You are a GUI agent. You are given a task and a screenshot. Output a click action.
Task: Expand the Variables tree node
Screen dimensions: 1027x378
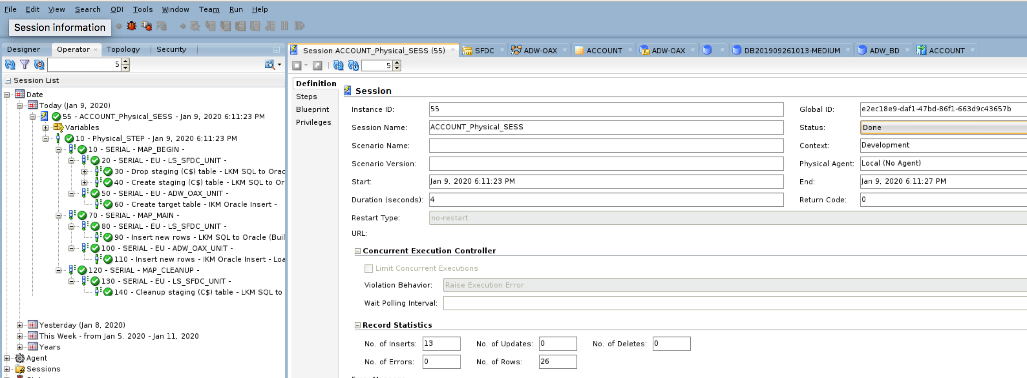click(x=46, y=128)
